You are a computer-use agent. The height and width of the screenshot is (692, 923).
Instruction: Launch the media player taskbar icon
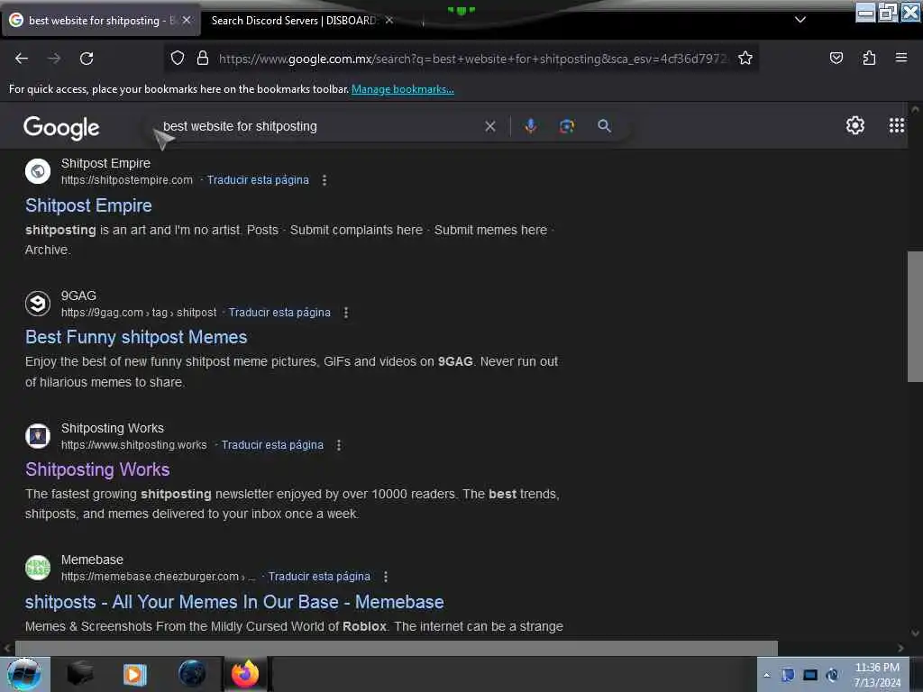134,674
